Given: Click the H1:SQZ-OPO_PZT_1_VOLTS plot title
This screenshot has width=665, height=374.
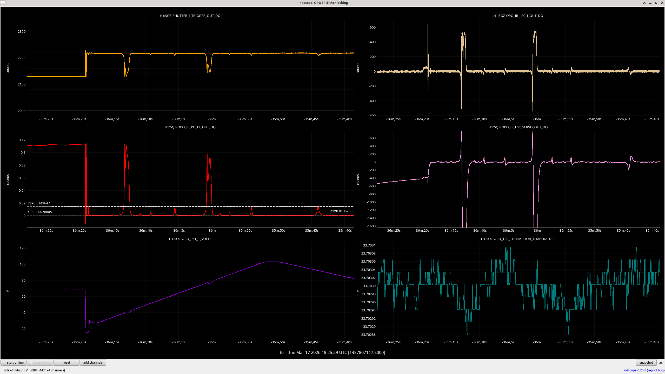Looking at the screenshot, I should coord(190,239).
